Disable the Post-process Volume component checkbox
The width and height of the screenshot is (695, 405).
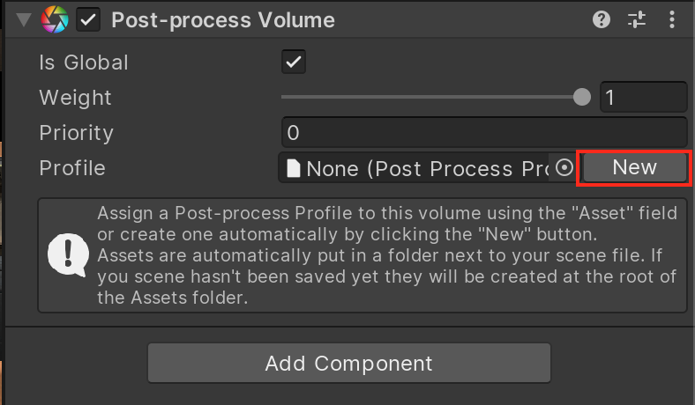88,19
